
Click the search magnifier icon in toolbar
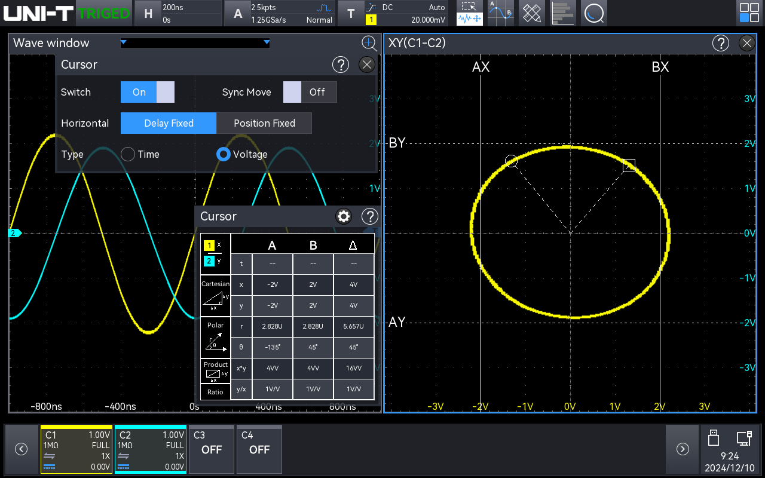593,13
